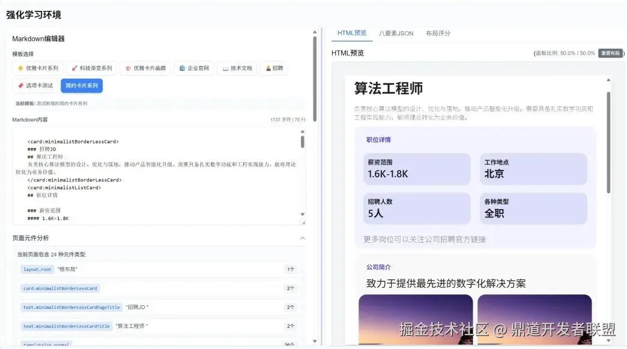Click the 重置布局 button
This screenshot has width=627, height=349.
click(611, 52)
